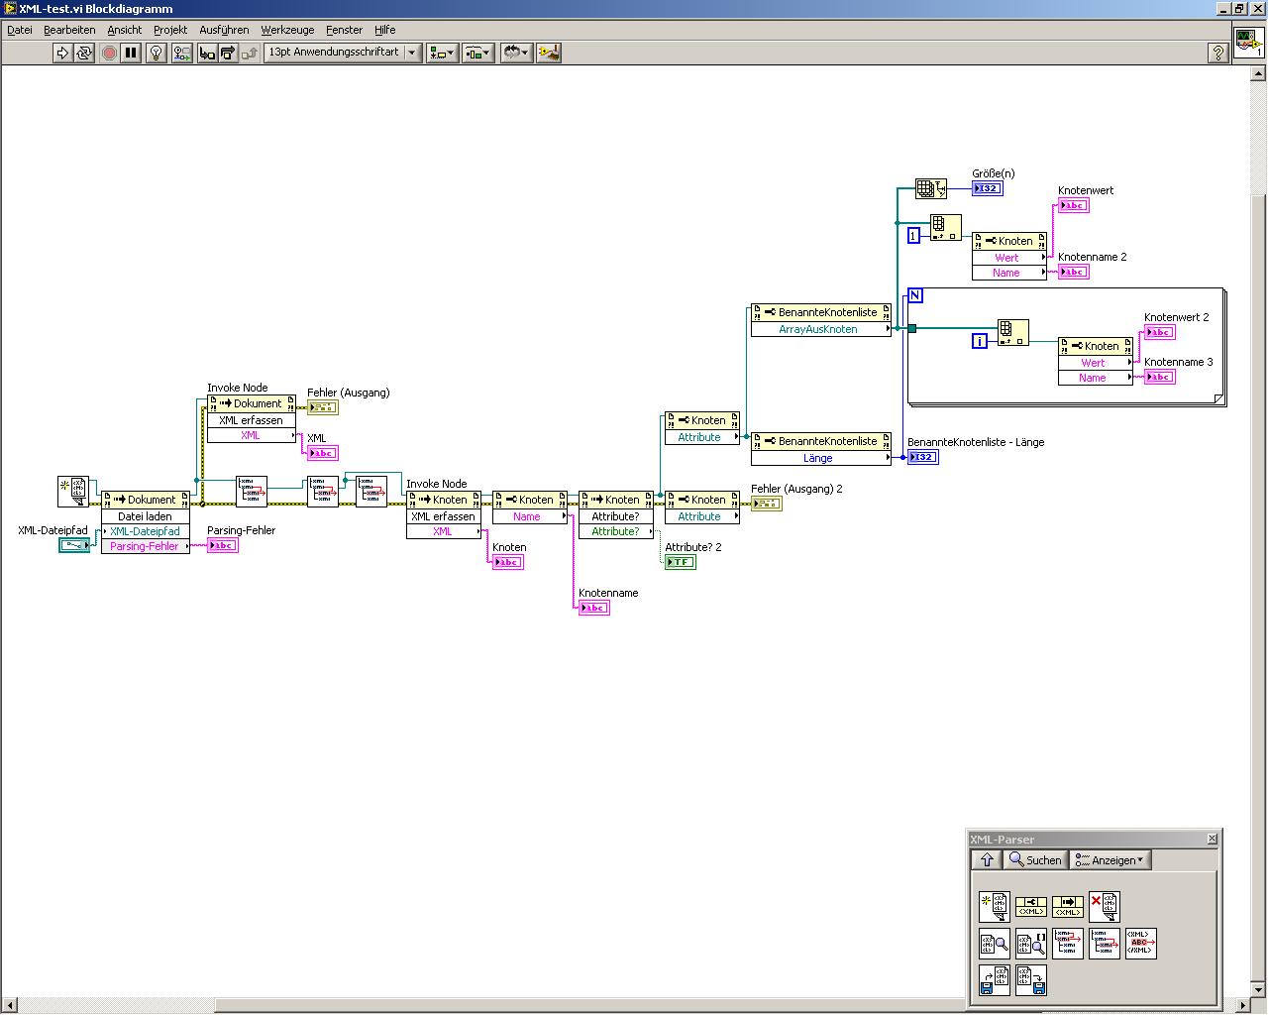Click Suchen in the XML-Parser palette
The height and width of the screenshot is (1015, 1269).
pos(1035,860)
